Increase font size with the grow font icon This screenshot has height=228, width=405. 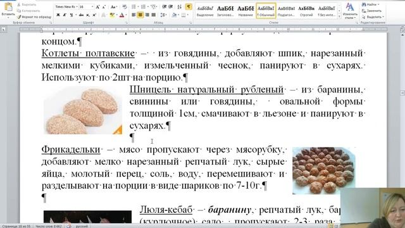97,7
